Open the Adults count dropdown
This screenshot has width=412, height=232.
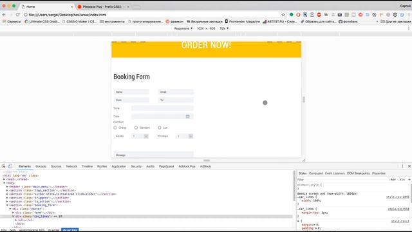[x=140, y=136]
